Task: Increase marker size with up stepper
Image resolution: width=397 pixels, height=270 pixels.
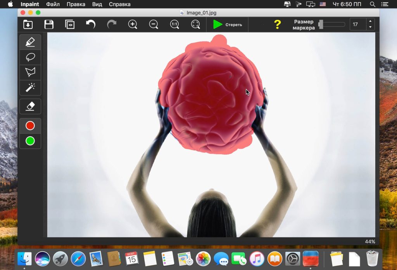Action: [x=370, y=22]
